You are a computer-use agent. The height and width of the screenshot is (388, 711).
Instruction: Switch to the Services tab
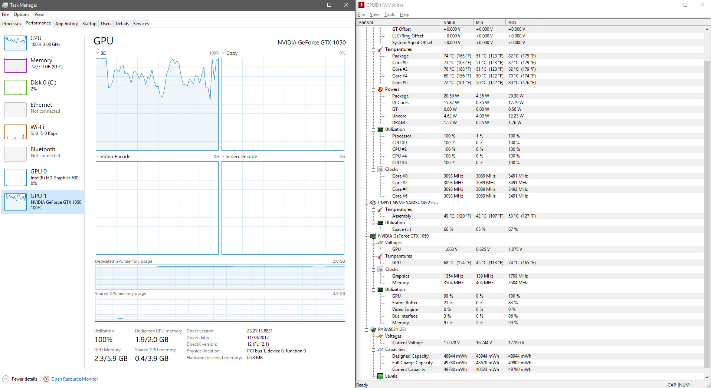point(141,23)
